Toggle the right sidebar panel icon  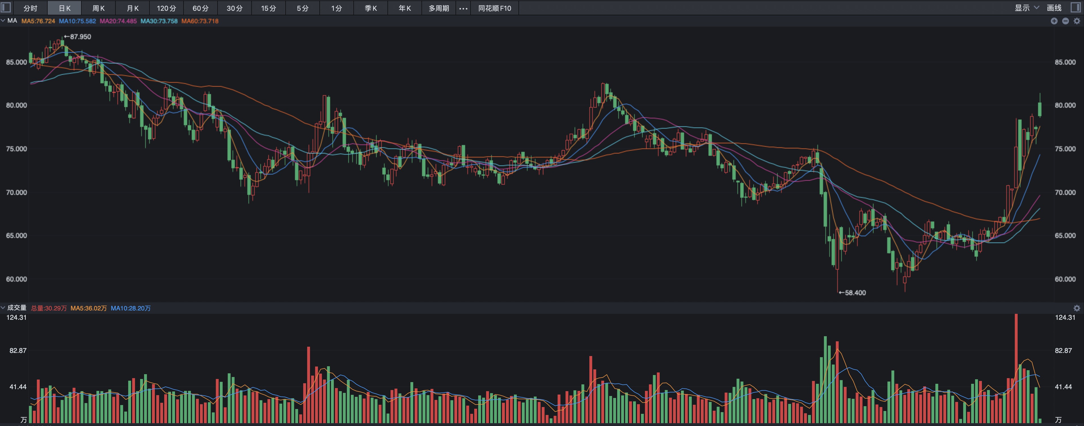[x=1075, y=8]
